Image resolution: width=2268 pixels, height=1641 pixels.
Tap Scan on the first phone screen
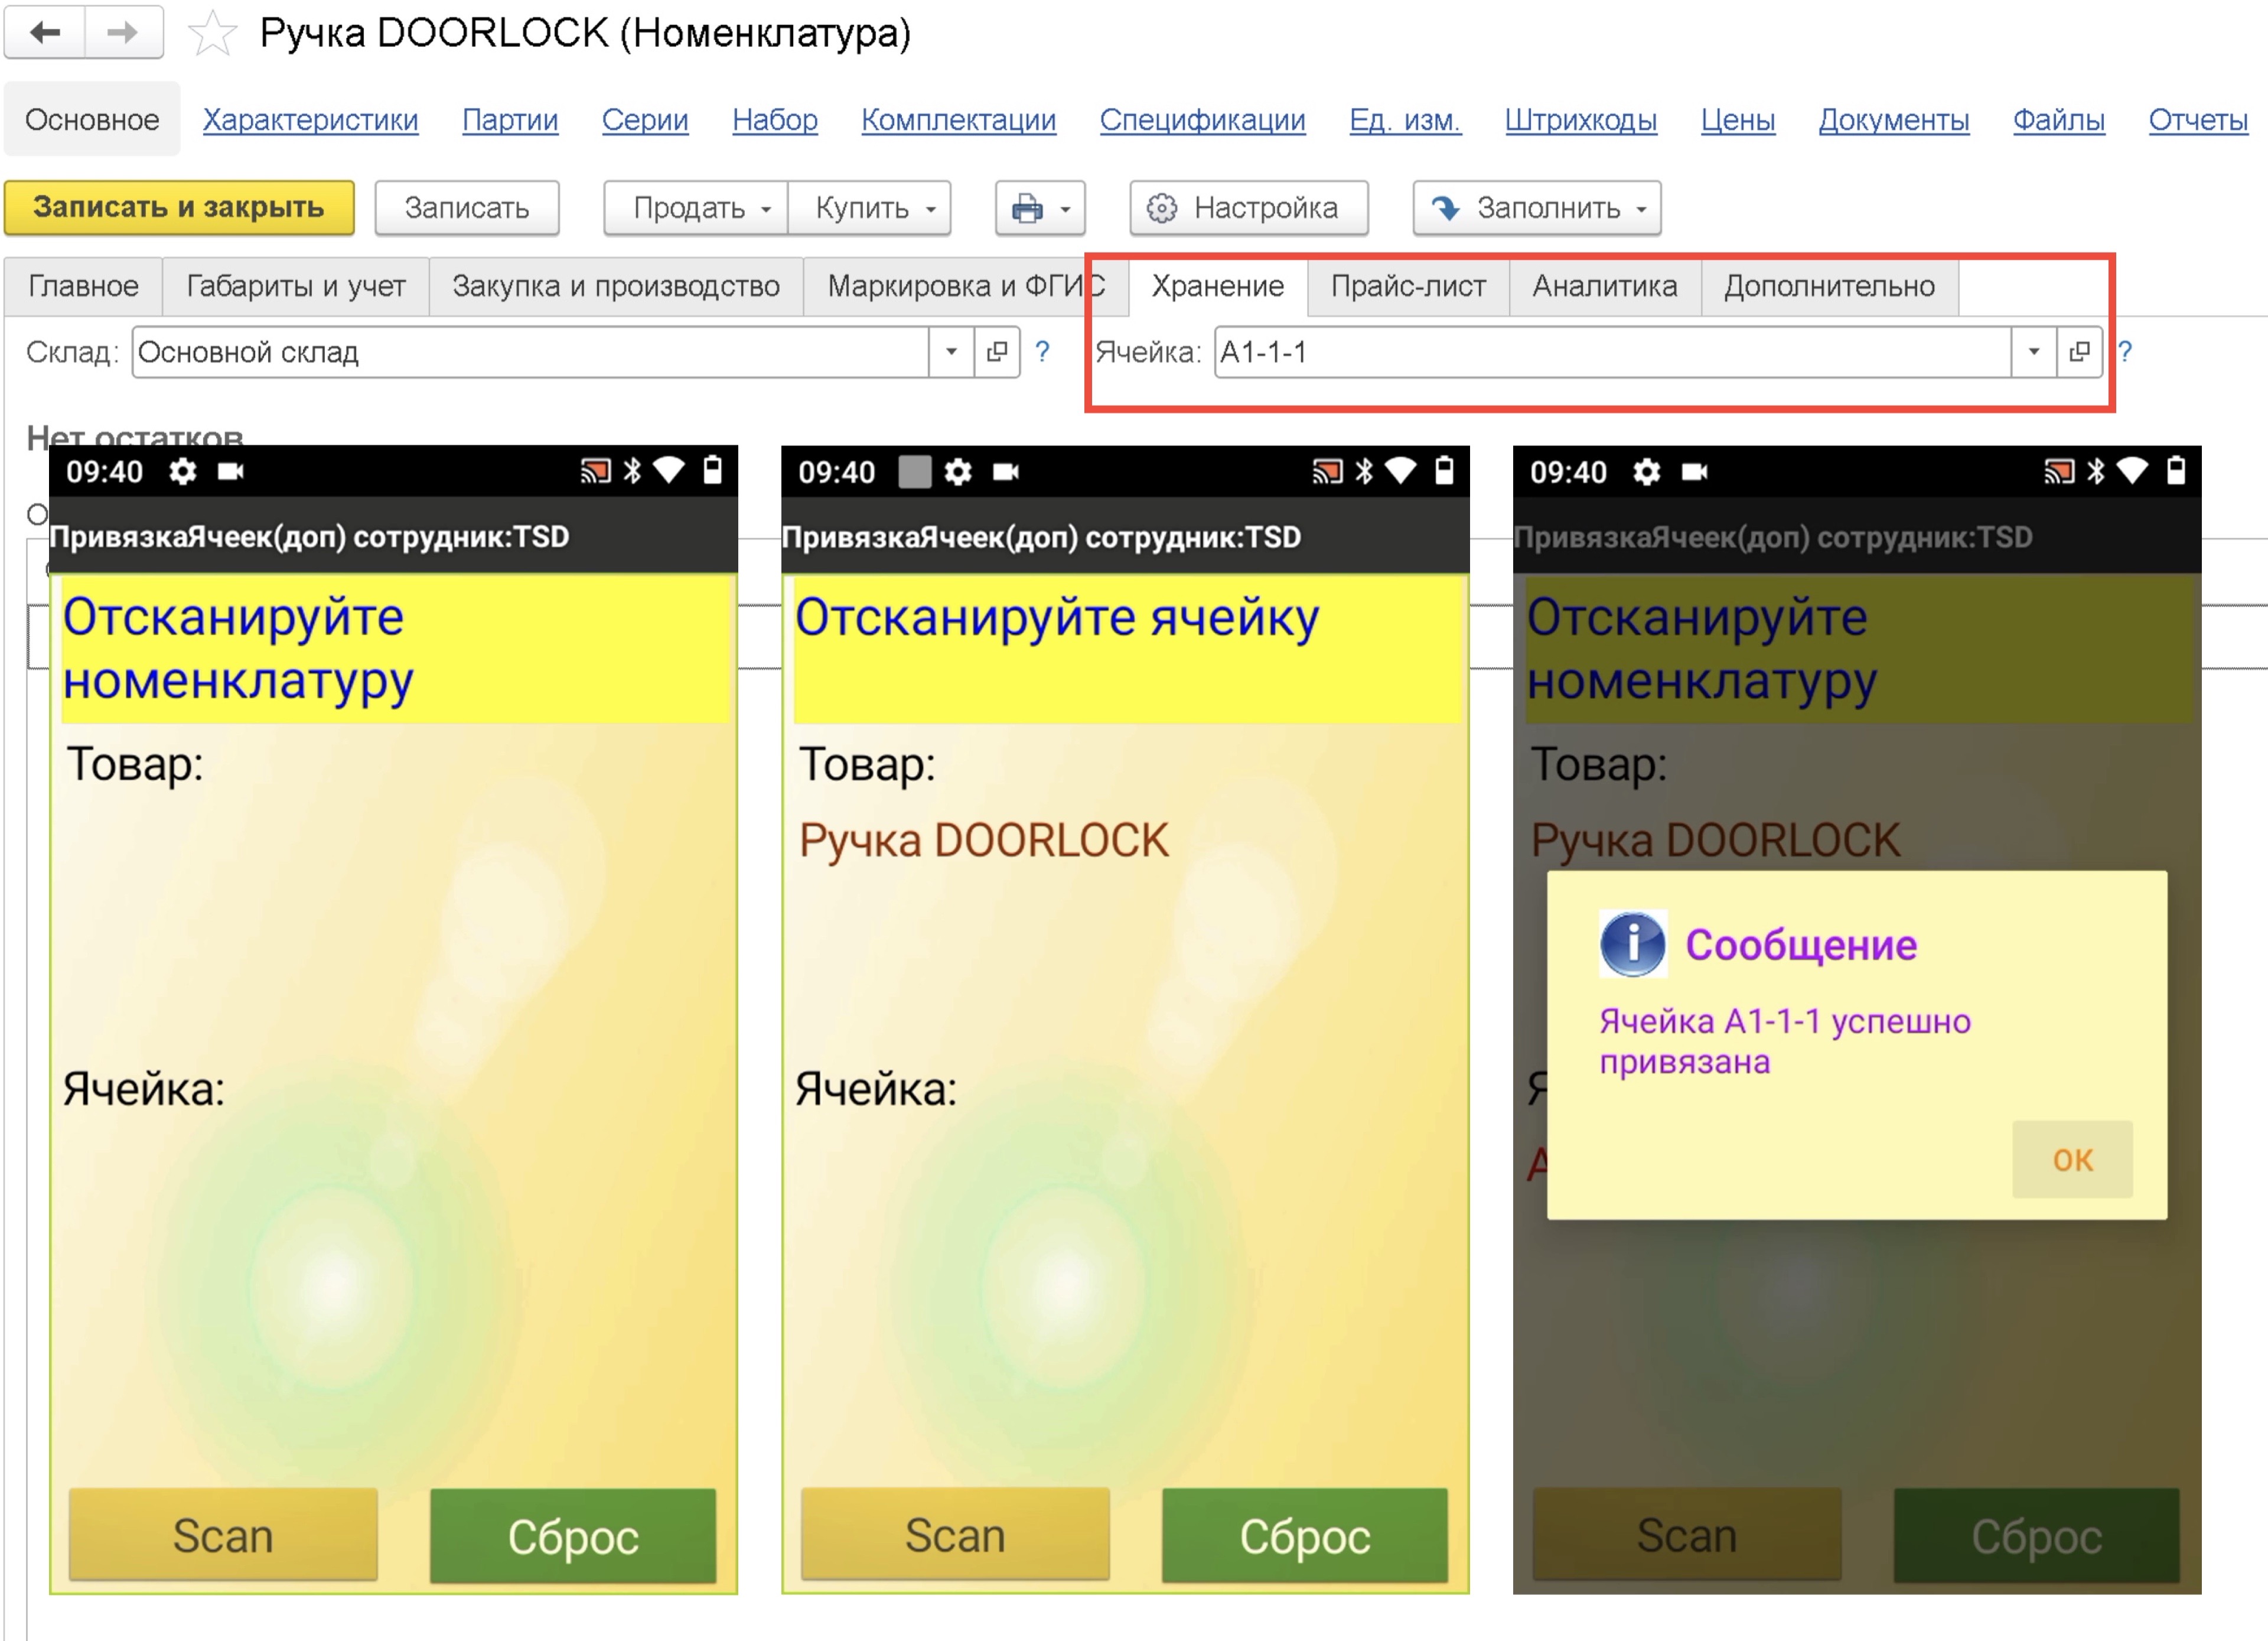pos(223,1535)
